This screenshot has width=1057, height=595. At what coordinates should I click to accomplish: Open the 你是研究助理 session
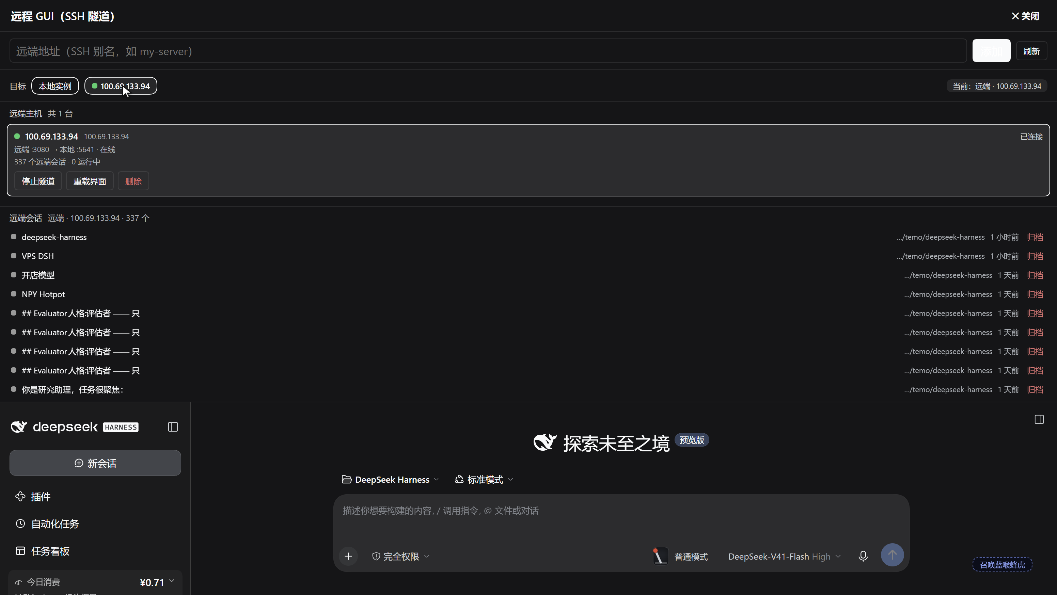[x=528, y=389]
